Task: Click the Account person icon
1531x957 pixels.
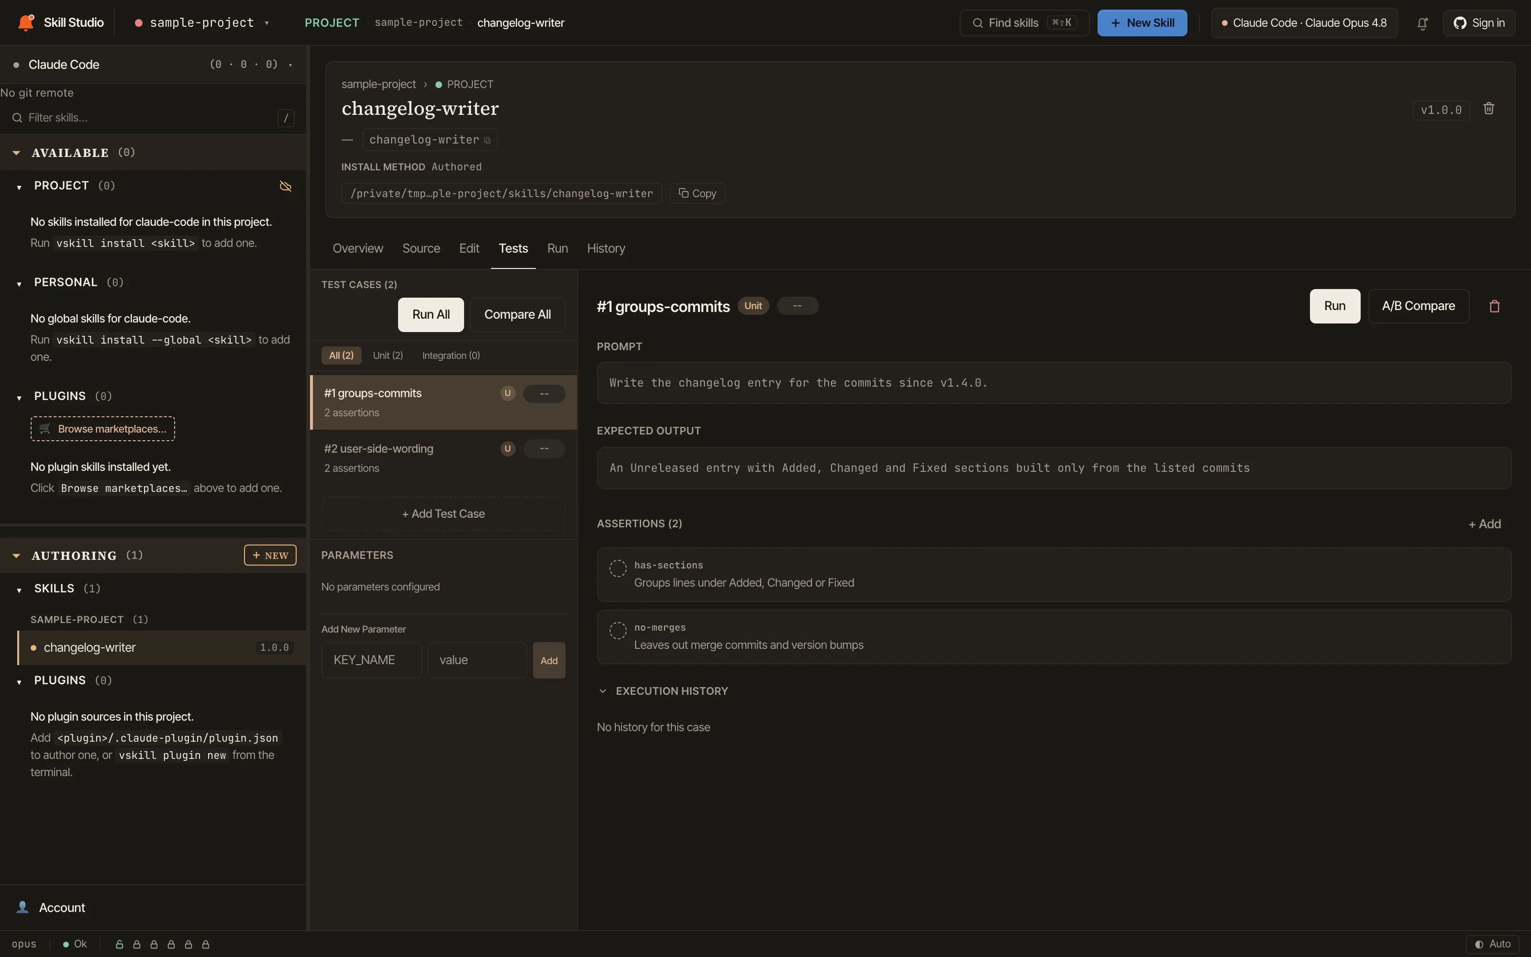Action: (23, 908)
